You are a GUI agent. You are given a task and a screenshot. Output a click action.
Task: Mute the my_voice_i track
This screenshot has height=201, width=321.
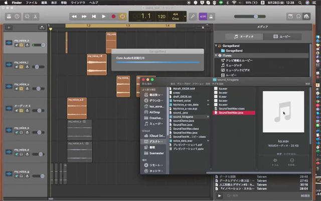coord(16,67)
